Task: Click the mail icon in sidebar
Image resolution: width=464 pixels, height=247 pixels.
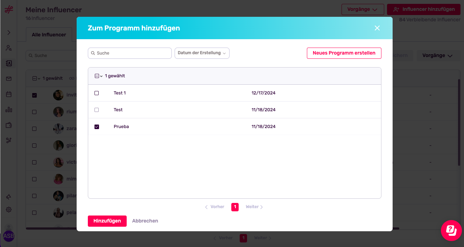Action: pos(9,79)
